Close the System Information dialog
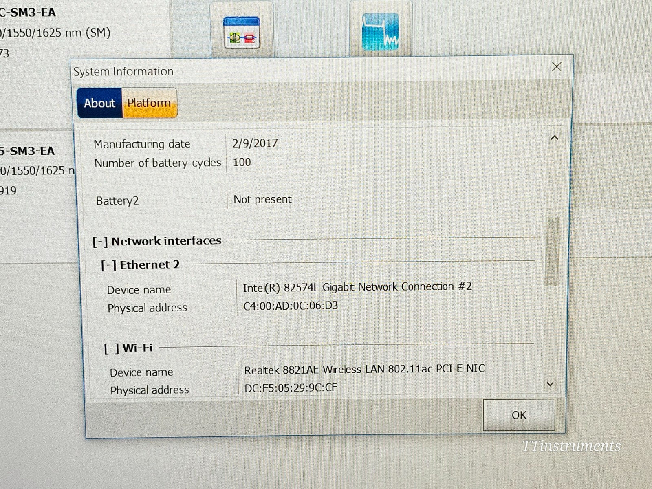The image size is (652, 489). (557, 67)
